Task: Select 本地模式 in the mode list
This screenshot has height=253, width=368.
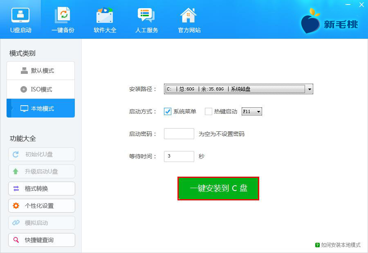Action: tap(40, 108)
